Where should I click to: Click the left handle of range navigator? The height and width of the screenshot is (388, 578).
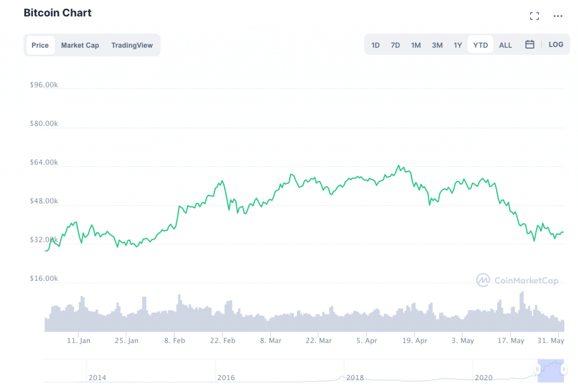(537, 369)
